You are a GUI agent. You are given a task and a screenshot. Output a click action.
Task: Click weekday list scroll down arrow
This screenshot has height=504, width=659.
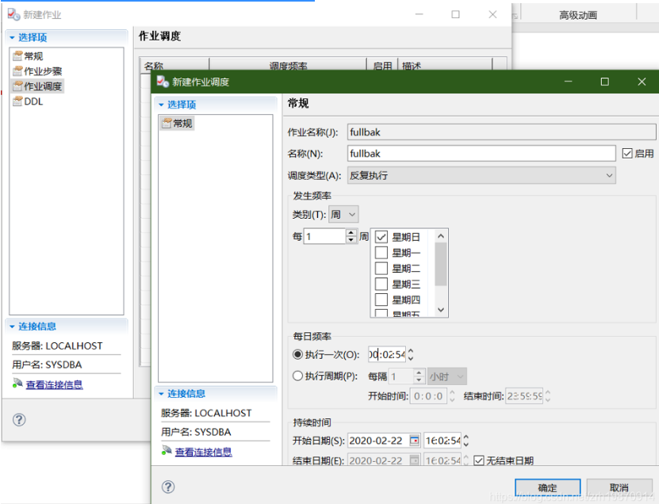[440, 310]
